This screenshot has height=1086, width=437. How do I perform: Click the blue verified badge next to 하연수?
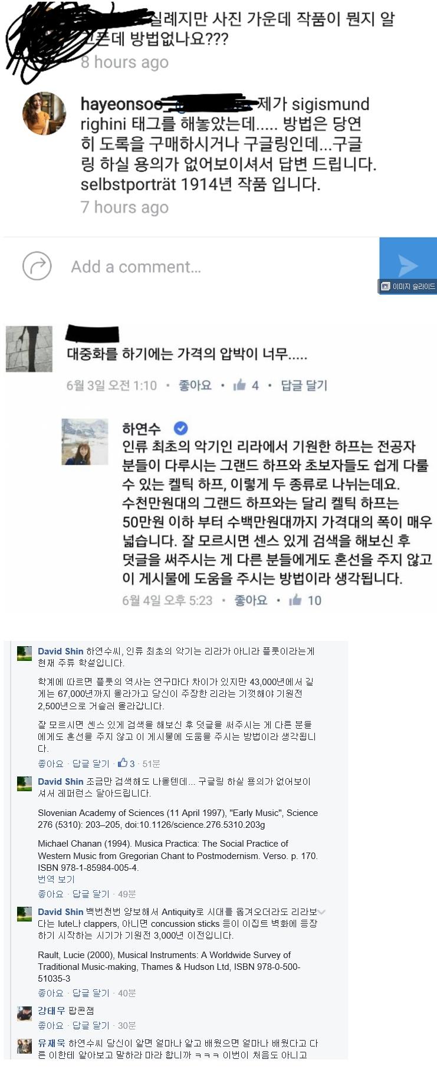point(180,428)
